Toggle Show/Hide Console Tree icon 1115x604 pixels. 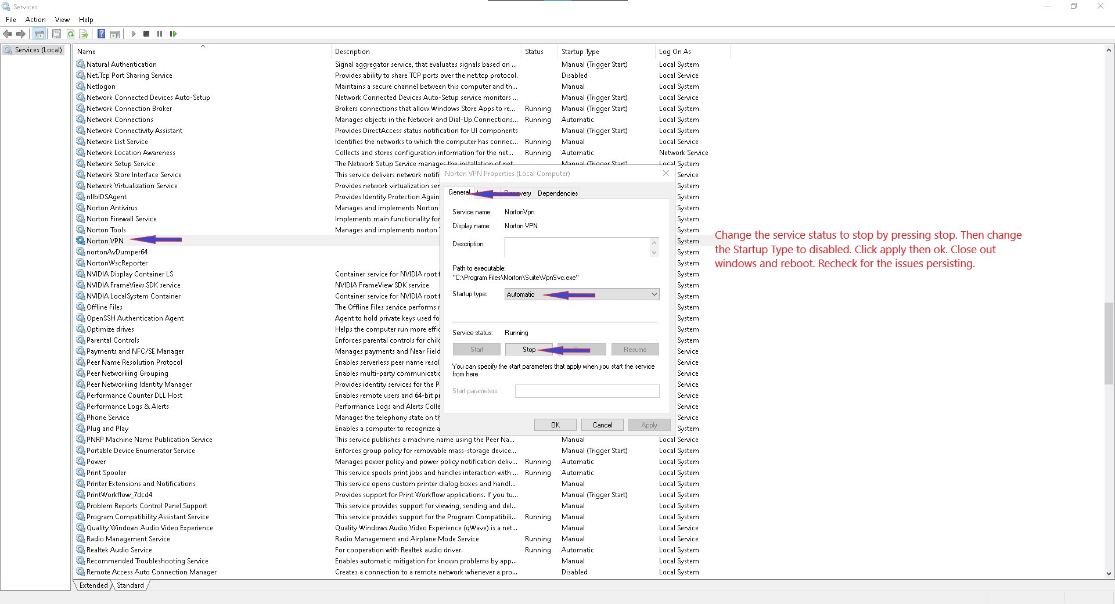[x=39, y=34]
